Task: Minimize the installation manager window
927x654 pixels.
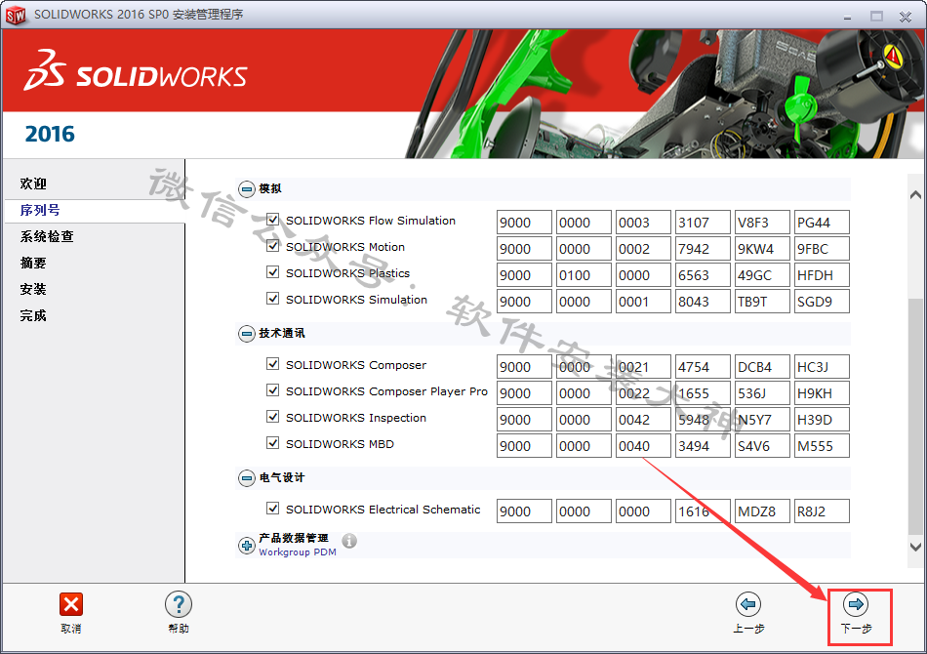Action: point(847,17)
